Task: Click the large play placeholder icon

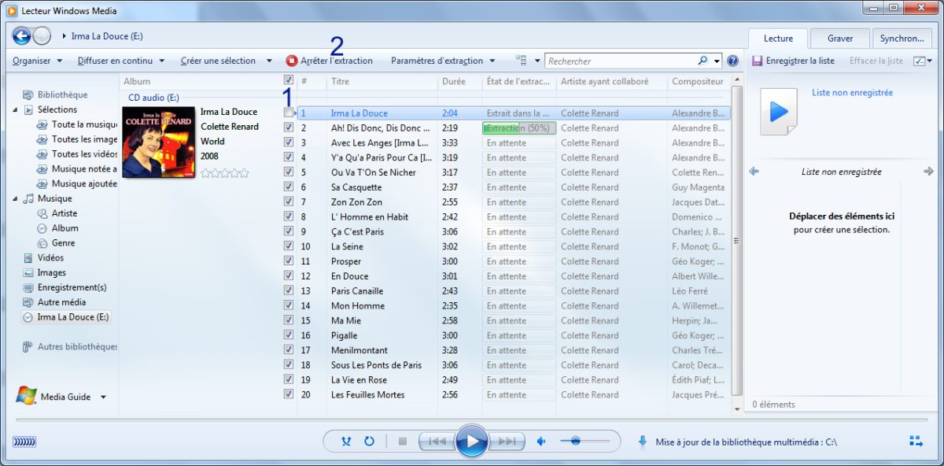Action: coord(778,113)
